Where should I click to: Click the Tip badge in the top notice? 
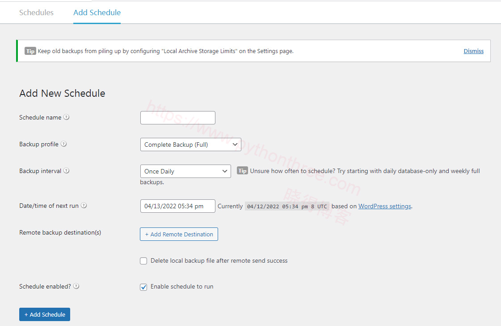[x=30, y=51]
